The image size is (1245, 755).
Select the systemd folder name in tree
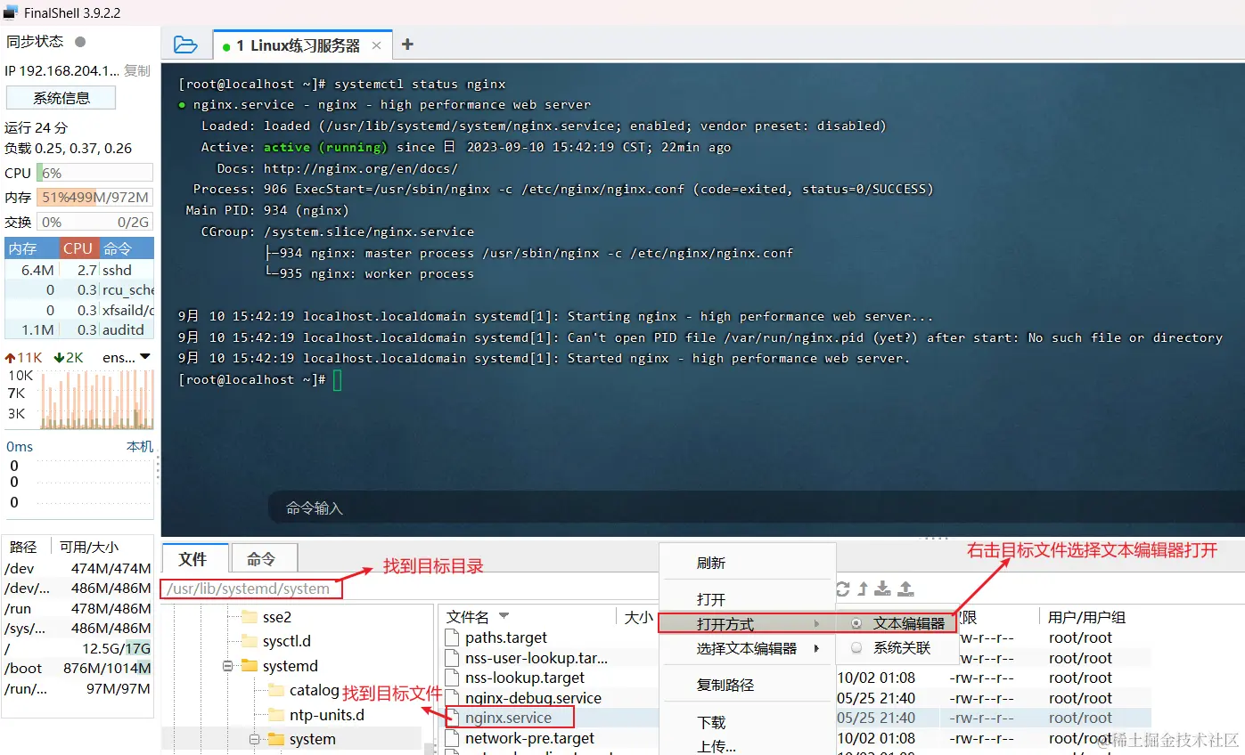pyautogui.click(x=291, y=666)
